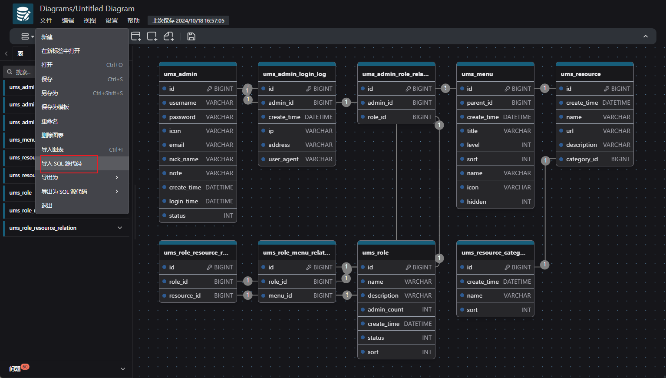Collapse the toolbar with the up chevron
The image size is (666, 378).
click(646, 36)
